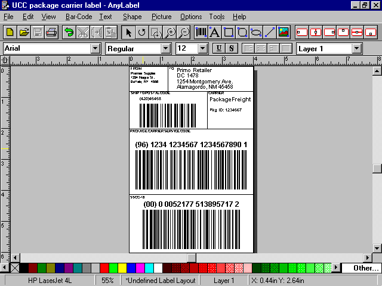Click the Copy toolbar icon

pos(97,32)
